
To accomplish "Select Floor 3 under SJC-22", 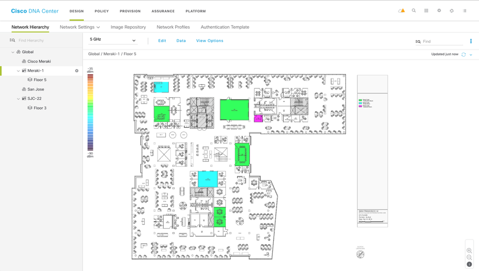I will (x=40, y=108).
